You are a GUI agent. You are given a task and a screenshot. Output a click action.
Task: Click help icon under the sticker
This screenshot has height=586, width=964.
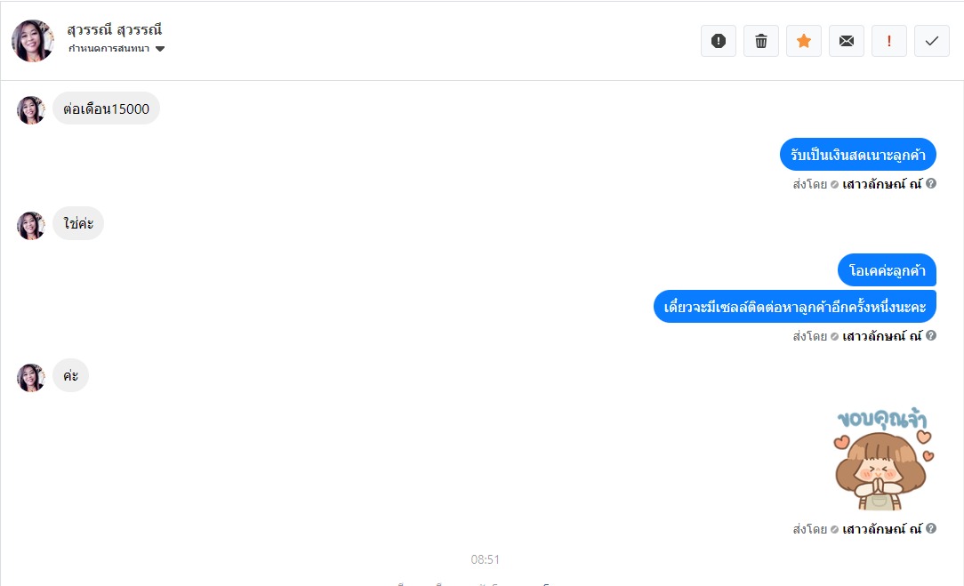point(931,528)
